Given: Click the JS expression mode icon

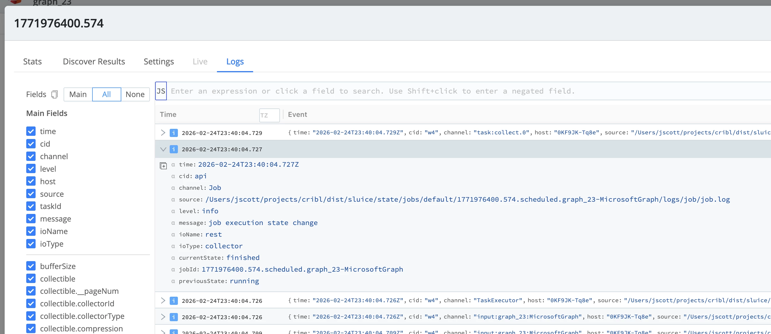Looking at the screenshot, I should pyautogui.click(x=161, y=91).
